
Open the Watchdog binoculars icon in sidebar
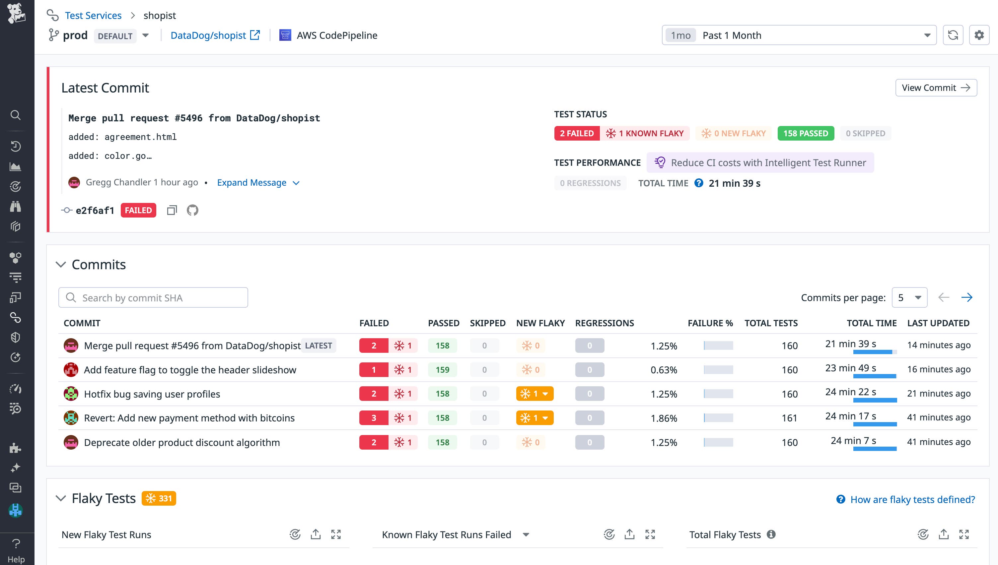tap(16, 206)
